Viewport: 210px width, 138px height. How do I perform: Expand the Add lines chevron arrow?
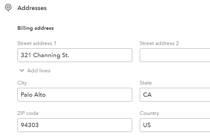(x=22, y=70)
